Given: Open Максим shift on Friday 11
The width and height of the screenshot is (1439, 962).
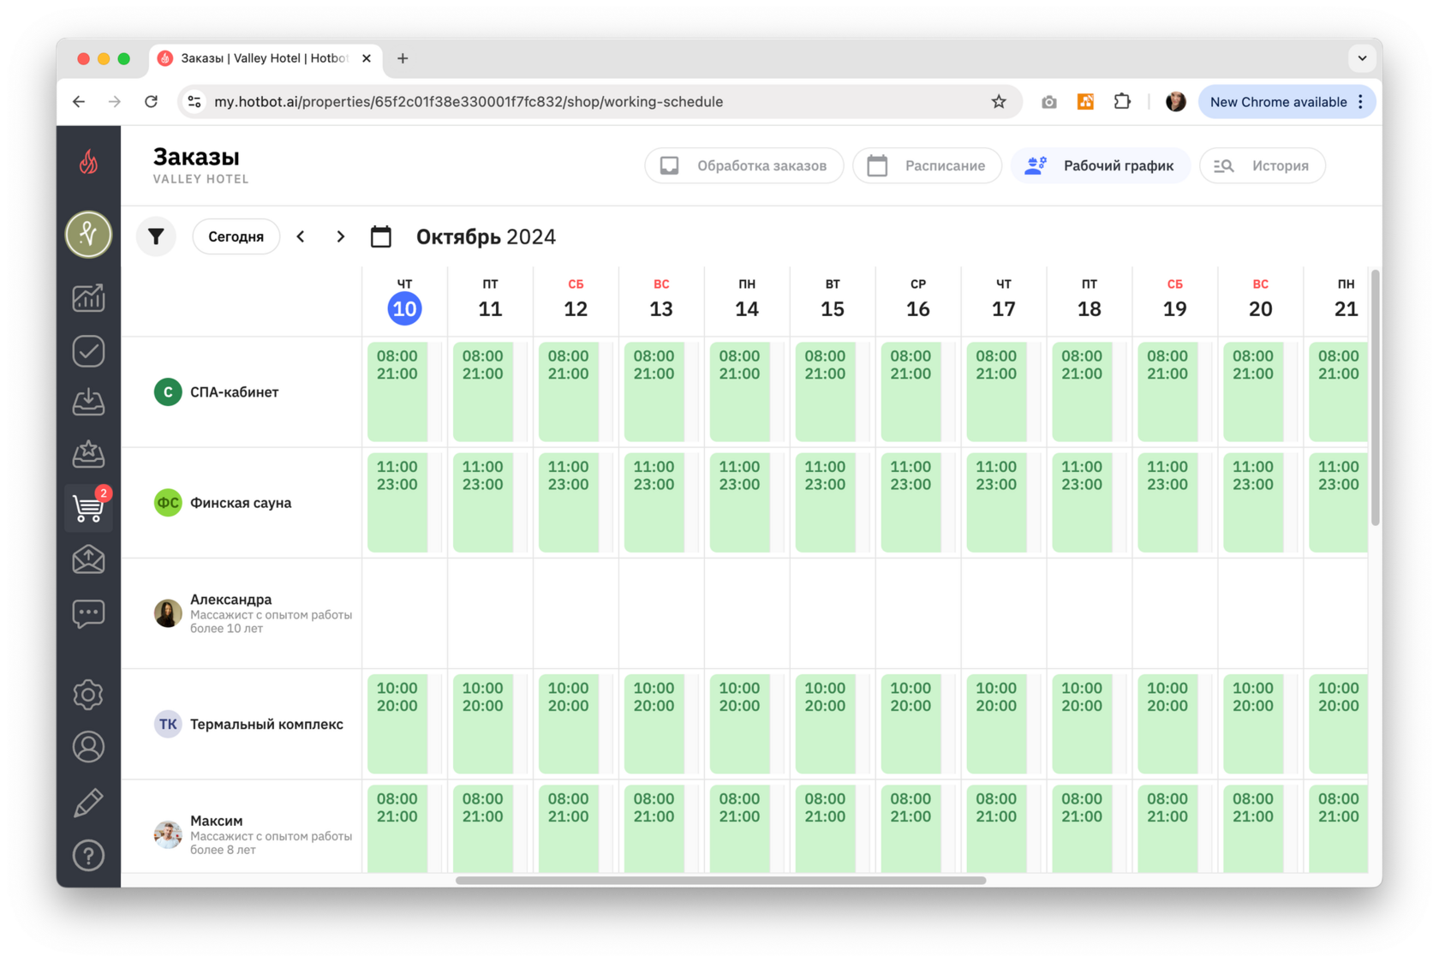Looking at the screenshot, I should [483, 828].
